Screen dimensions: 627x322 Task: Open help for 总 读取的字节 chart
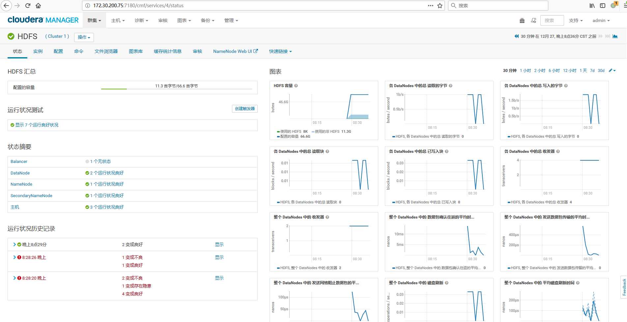pyautogui.click(x=450, y=86)
